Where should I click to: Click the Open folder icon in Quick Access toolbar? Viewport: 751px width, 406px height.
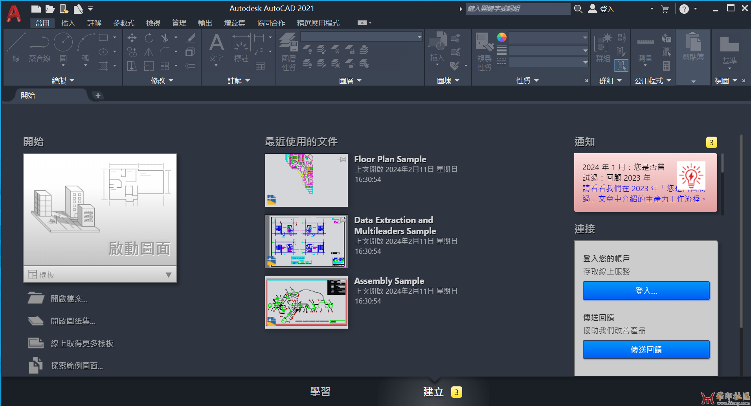[x=50, y=9]
